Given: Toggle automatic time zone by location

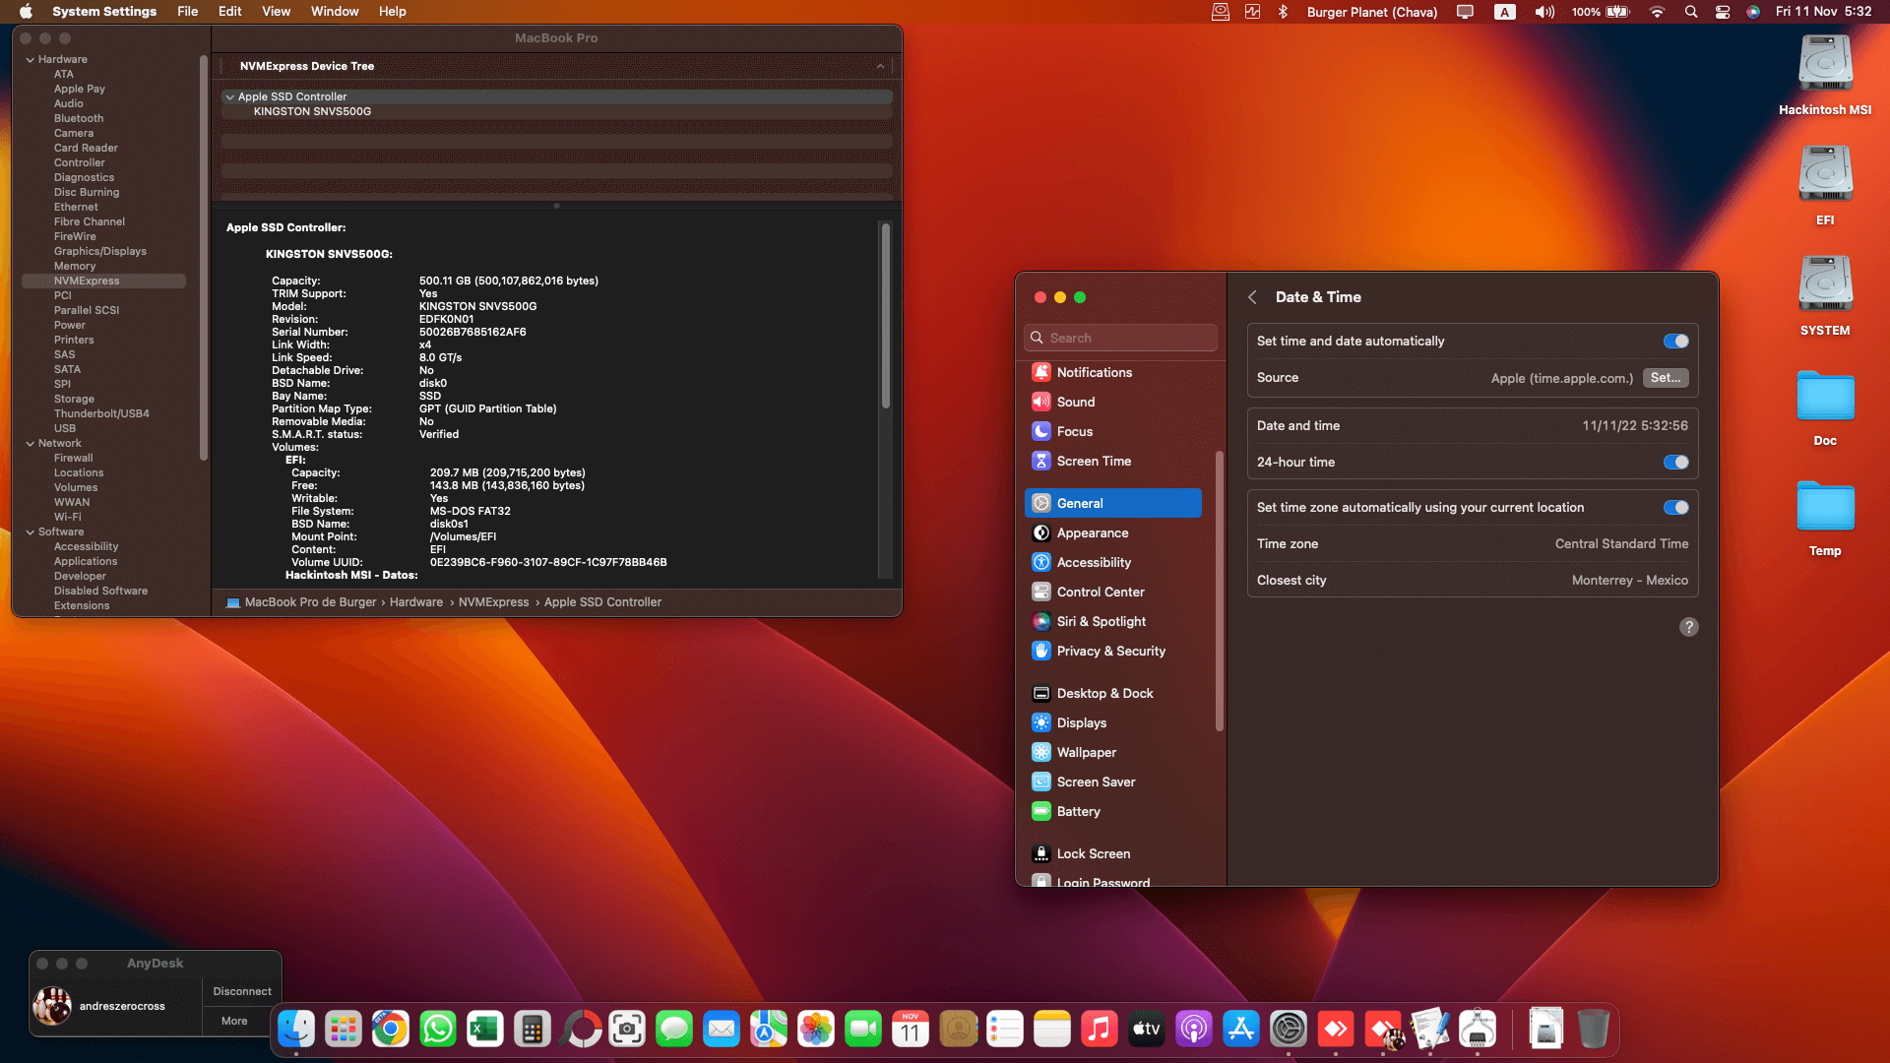Looking at the screenshot, I should 1675,508.
